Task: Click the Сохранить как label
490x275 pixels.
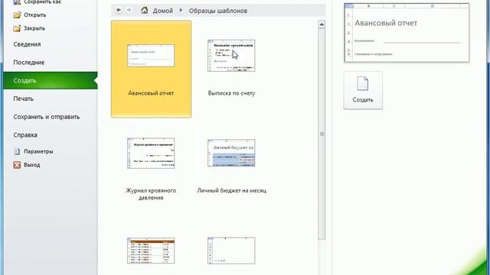Action: click(x=43, y=2)
